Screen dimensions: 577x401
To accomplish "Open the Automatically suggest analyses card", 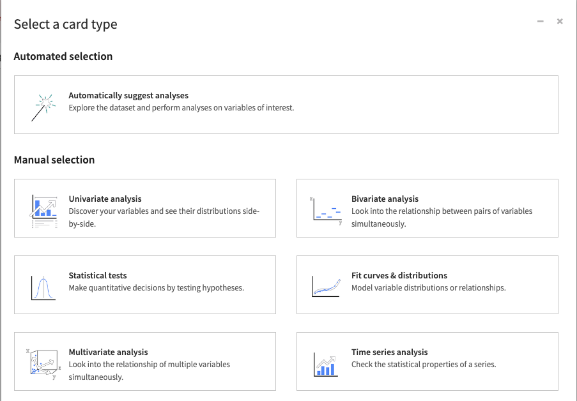I will (286, 104).
